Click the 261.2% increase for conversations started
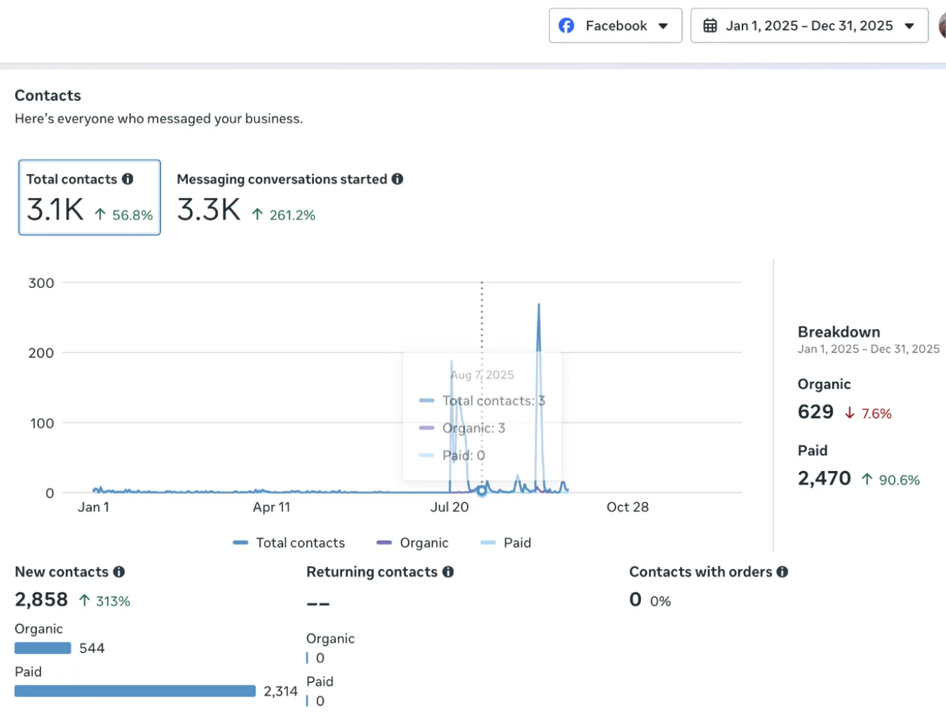 [284, 215]
